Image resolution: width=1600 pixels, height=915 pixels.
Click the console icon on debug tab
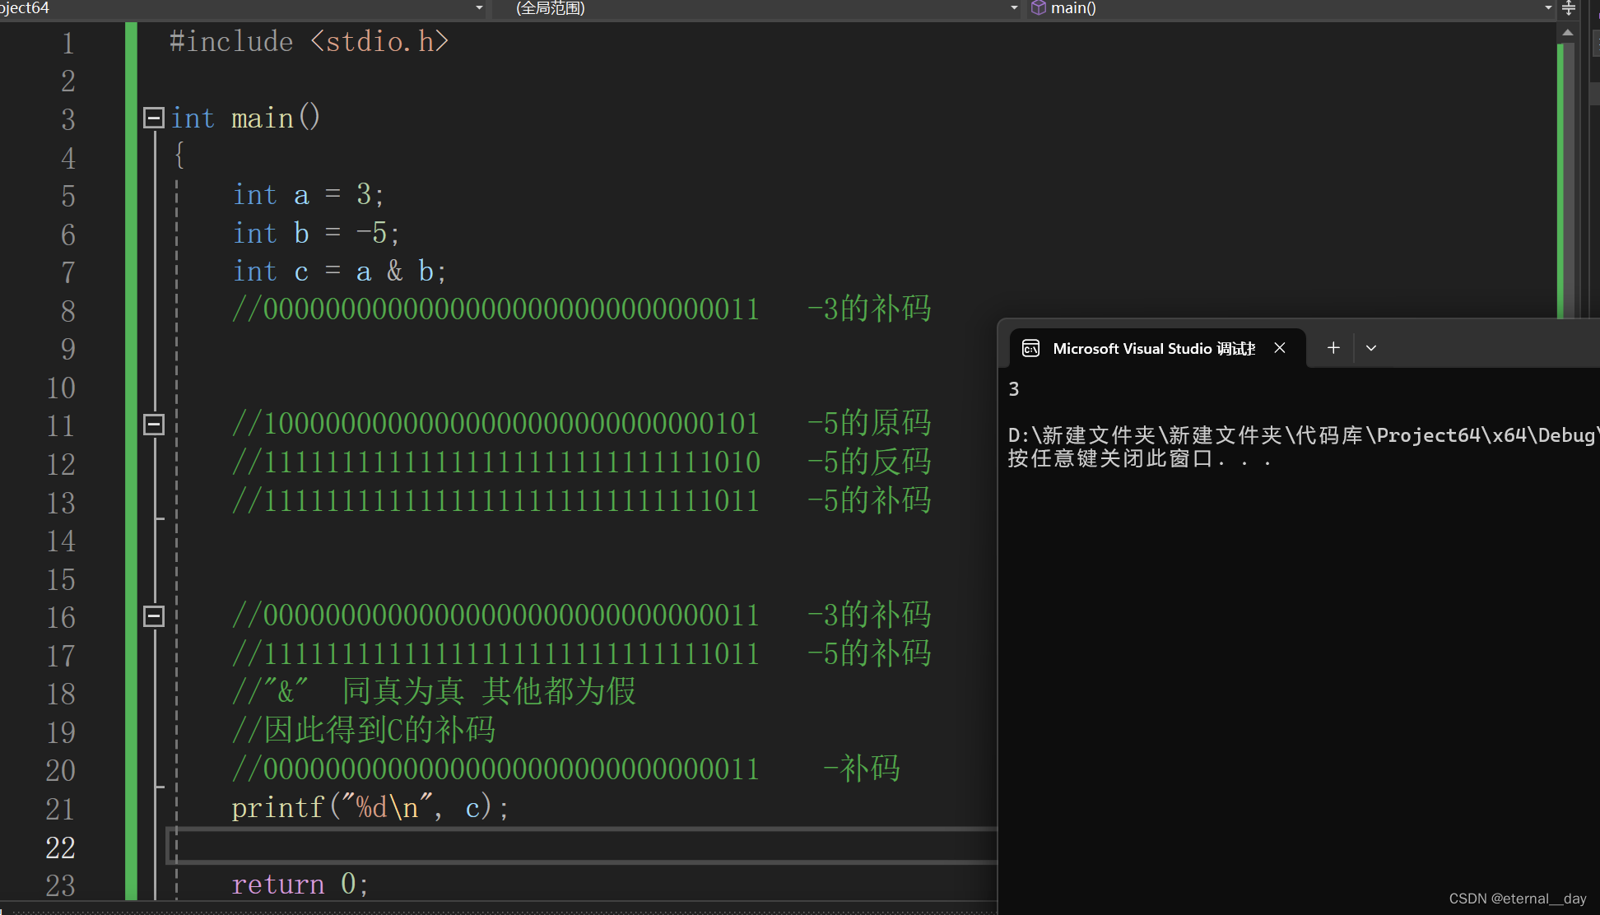point(1030,348)
